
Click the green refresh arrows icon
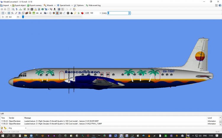pos(78,13)
